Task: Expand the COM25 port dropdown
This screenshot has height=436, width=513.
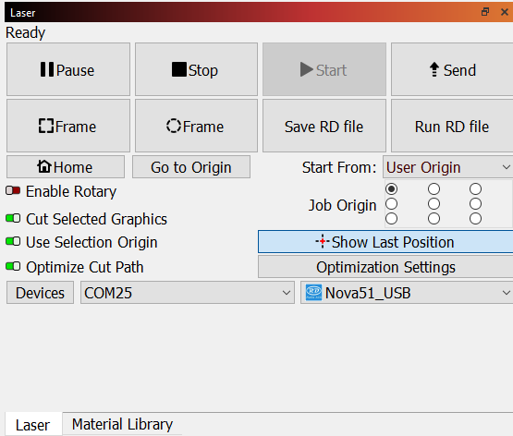Action: click(x=188, y=293)
